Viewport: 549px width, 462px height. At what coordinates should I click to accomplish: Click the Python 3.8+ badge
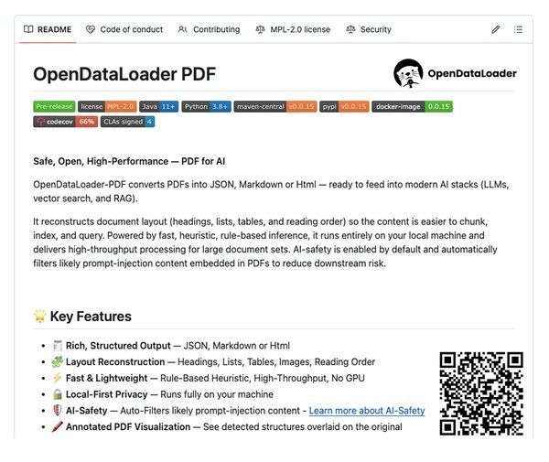pos(206,106)
